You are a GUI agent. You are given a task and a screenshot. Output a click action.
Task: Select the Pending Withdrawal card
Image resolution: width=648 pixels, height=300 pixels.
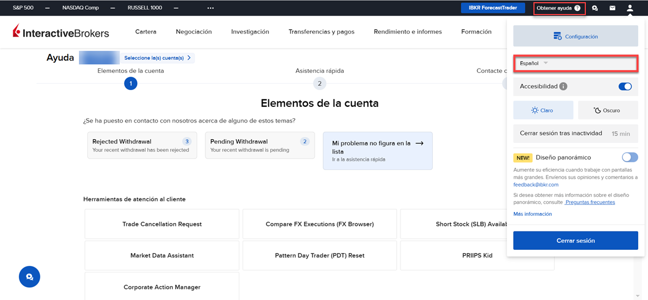point(260,145)
